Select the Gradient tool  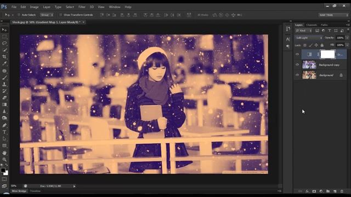tap(4, 105)
